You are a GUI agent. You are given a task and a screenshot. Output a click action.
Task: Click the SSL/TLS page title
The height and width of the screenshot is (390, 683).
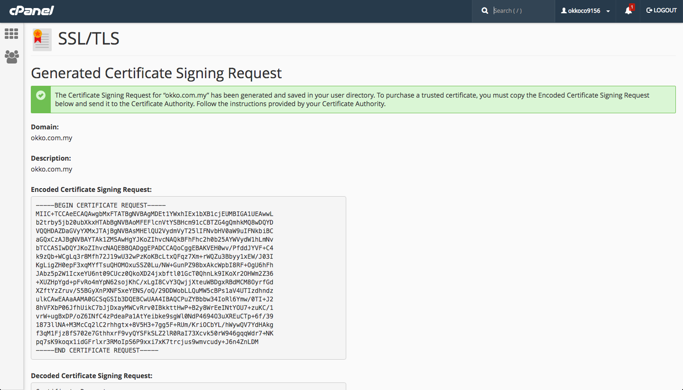tap(89, 39)
